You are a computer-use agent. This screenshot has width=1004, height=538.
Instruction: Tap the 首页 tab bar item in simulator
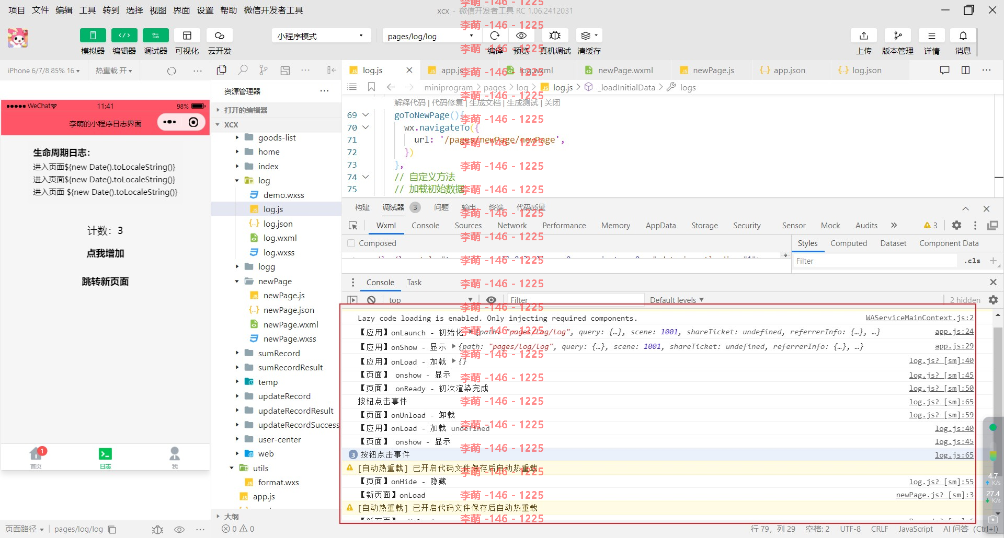[36, 458]
